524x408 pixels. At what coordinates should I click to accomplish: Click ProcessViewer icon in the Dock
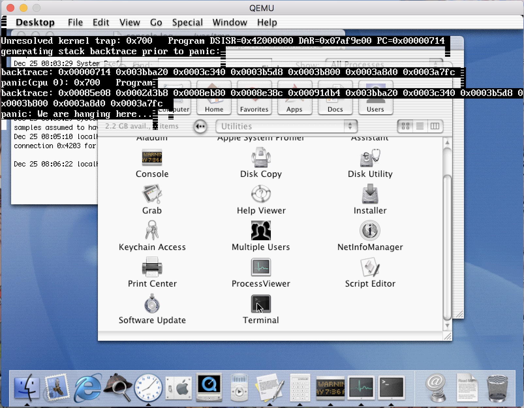point(361,388)
